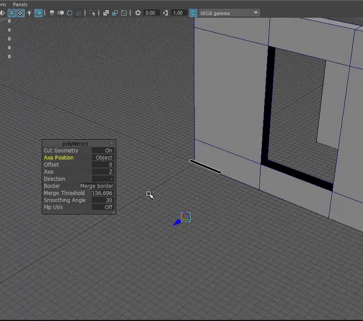The height and width of the screenshot is (321, 363).
Task: Click the exposure value field showing 0.00
Action: click(x=152, y=13)
